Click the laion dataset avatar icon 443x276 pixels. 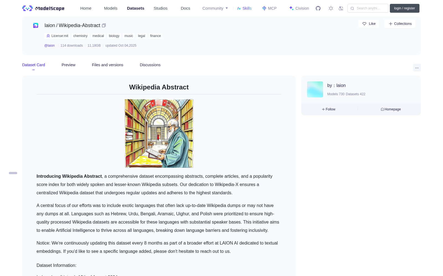[x=36, y=25]
